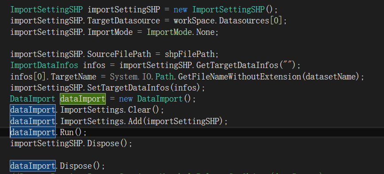Image resolution: width=384 pixels, height=174 pixels.
Task: Click the datasetName argument
Action: (330, 77)
